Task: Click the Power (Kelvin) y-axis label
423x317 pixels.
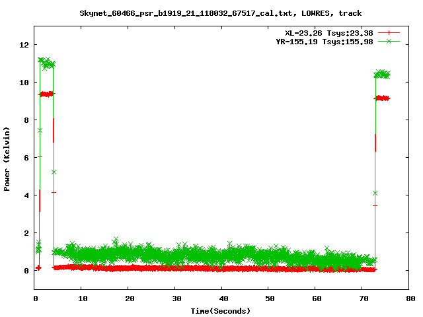Action: 7,158
